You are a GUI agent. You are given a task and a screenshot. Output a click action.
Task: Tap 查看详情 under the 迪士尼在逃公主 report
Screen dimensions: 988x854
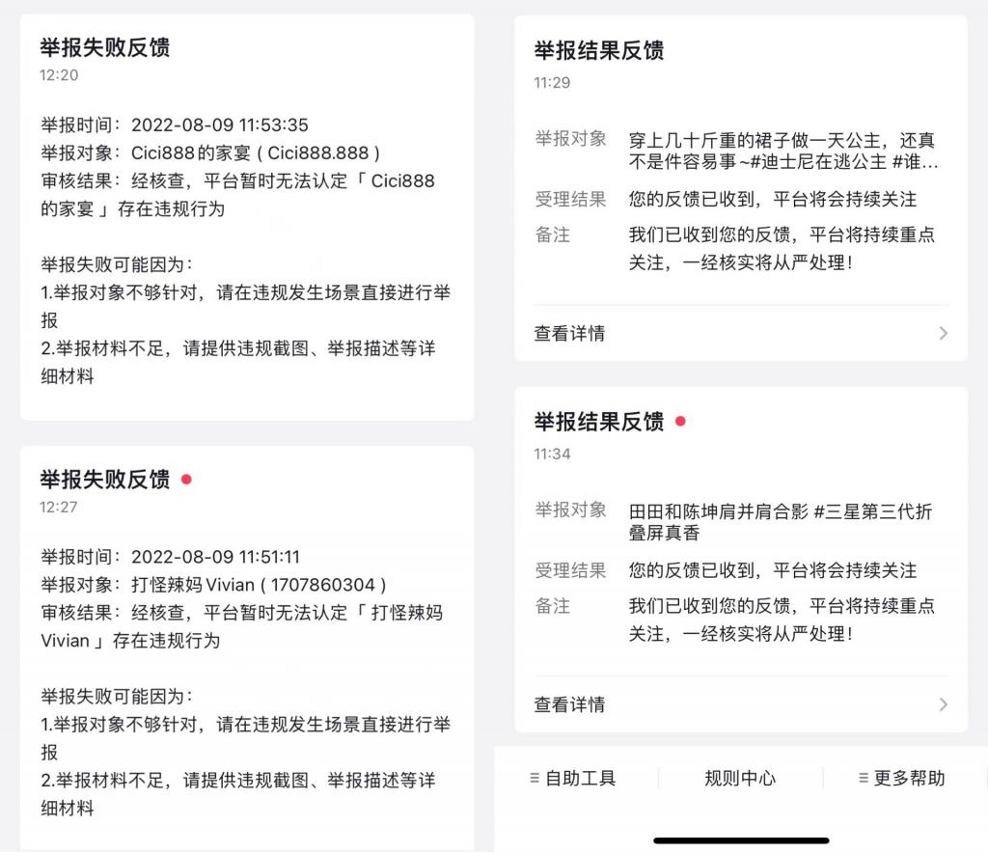570,334
